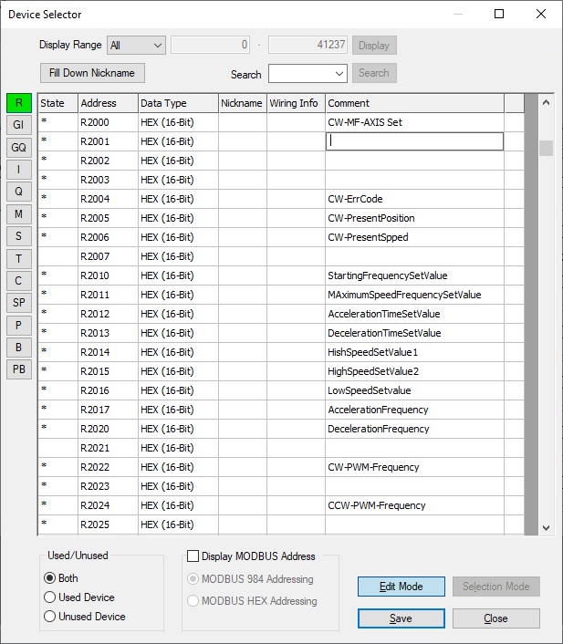Viewport: 563px width, 644px height.
Task: Select the 'StartingFrequencySetValue' comment cell
Action: point(414,275)
